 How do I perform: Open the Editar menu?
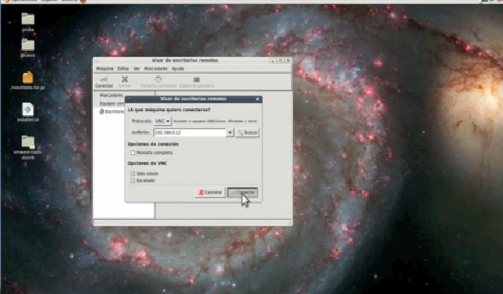click(123, 69)
